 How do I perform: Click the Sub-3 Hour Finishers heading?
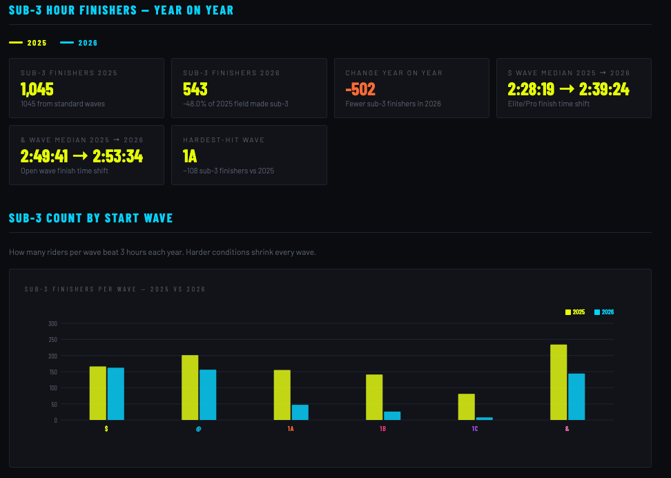click(x=121, y=10)
